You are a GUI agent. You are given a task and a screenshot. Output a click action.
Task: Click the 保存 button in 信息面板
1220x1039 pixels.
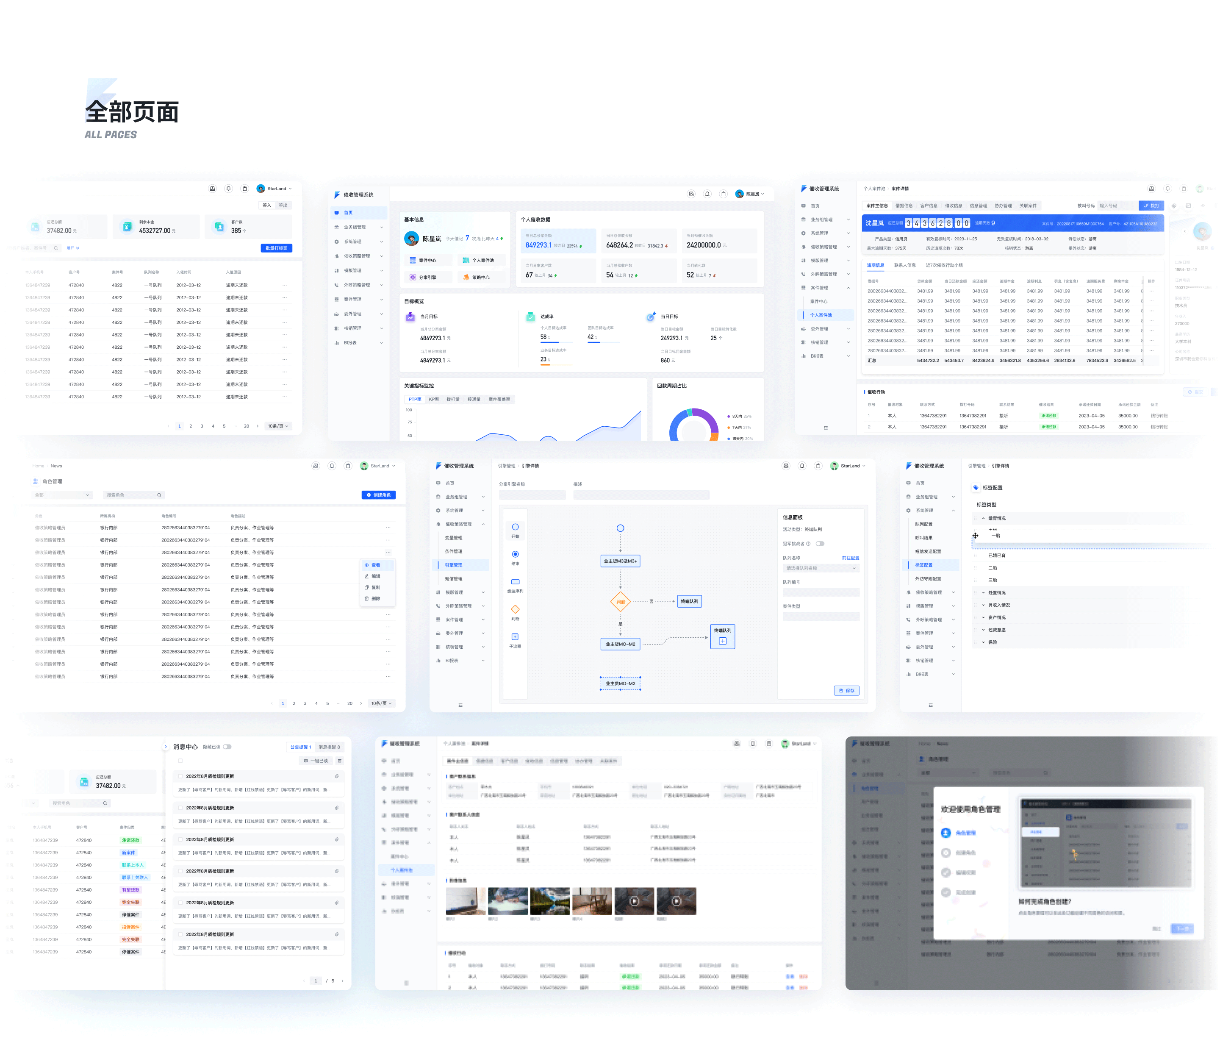pyautogui.click(x=847, y=690)
